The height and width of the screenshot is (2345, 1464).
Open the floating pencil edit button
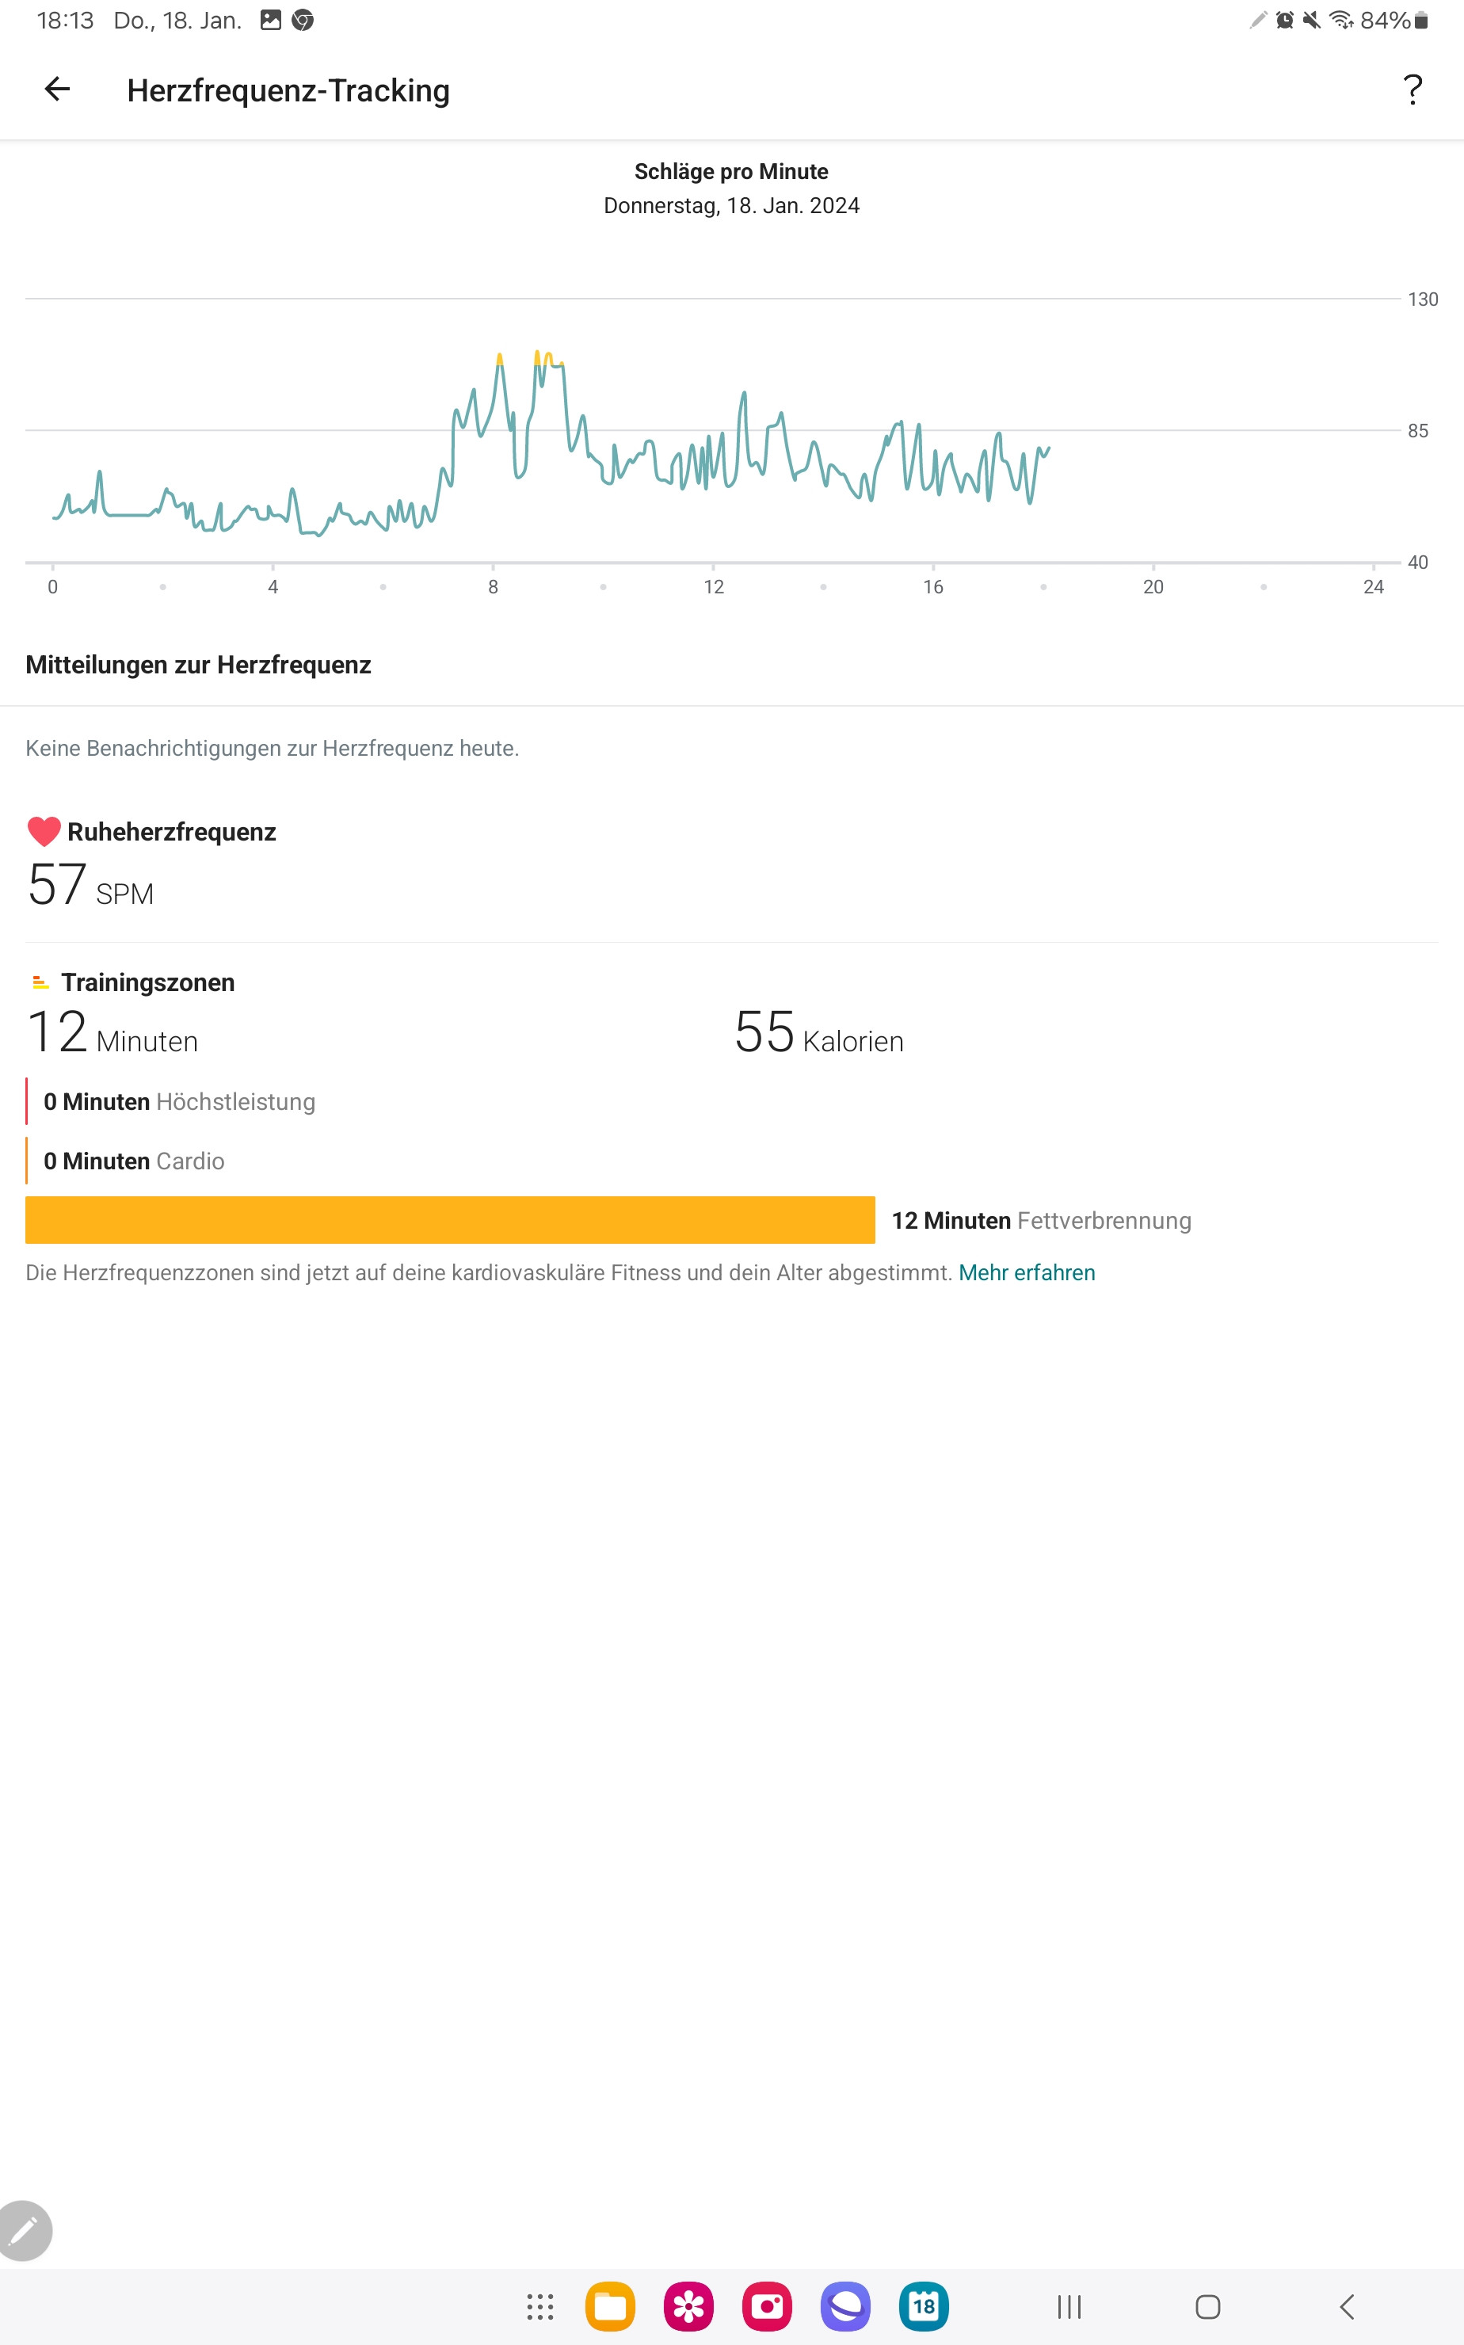coord(25,2230)
